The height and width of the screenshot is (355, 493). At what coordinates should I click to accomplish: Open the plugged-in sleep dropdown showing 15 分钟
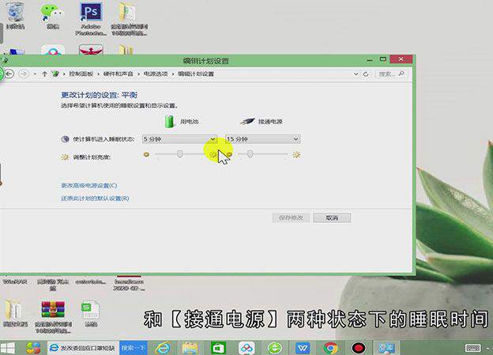coord(263,139)
